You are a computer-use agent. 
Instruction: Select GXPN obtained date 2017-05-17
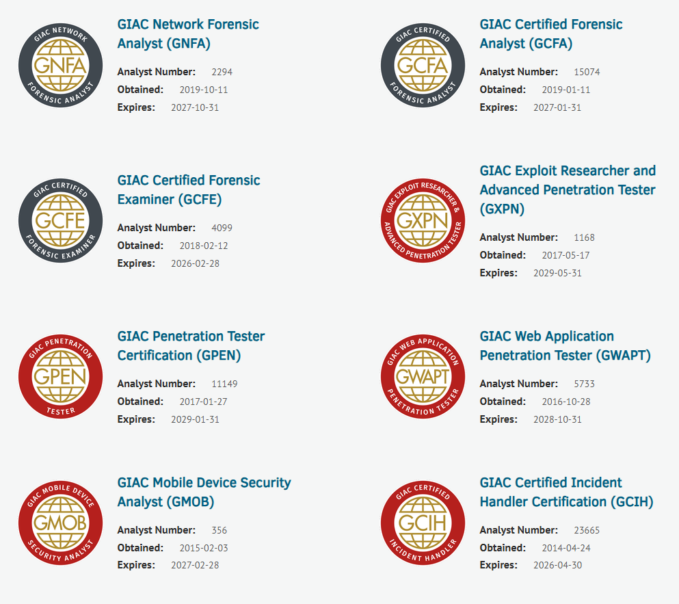565,255
